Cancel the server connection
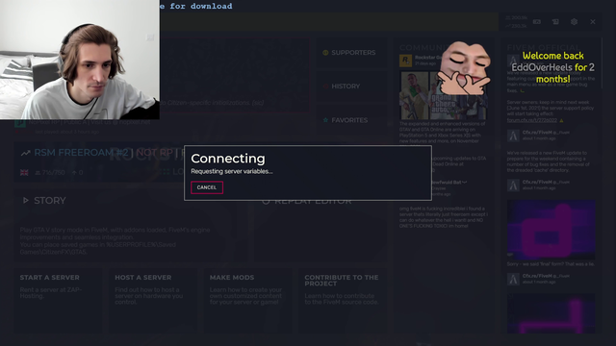Viewport: 616px width, 346px height. [207, 187]
